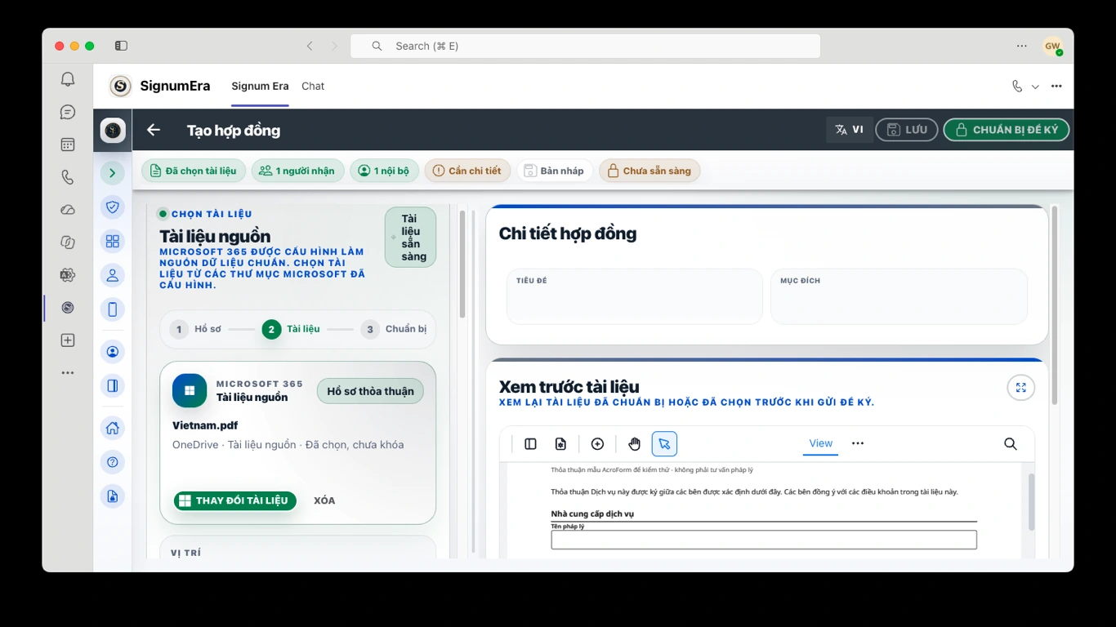Click the Teams search bar
Image resolution: width=1116 pixels, height=627 pixels.
pyautogui.click(x=586, y=46)
